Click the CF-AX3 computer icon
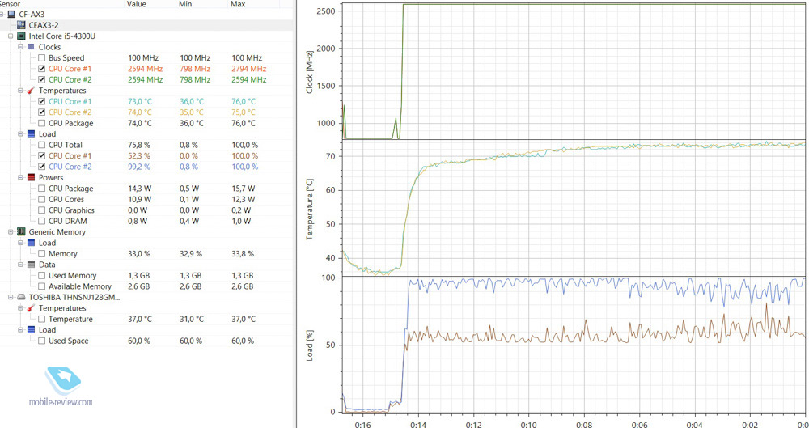The image size is (809, 428). pyautogui.click(x=11, y=15)
